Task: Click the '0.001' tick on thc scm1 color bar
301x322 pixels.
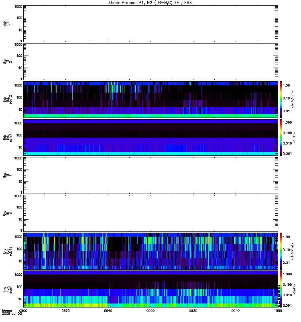Action: click(x=287, y=305)
